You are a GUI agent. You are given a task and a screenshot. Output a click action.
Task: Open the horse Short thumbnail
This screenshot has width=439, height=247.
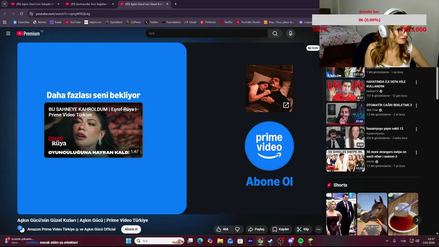coord(372,214)
